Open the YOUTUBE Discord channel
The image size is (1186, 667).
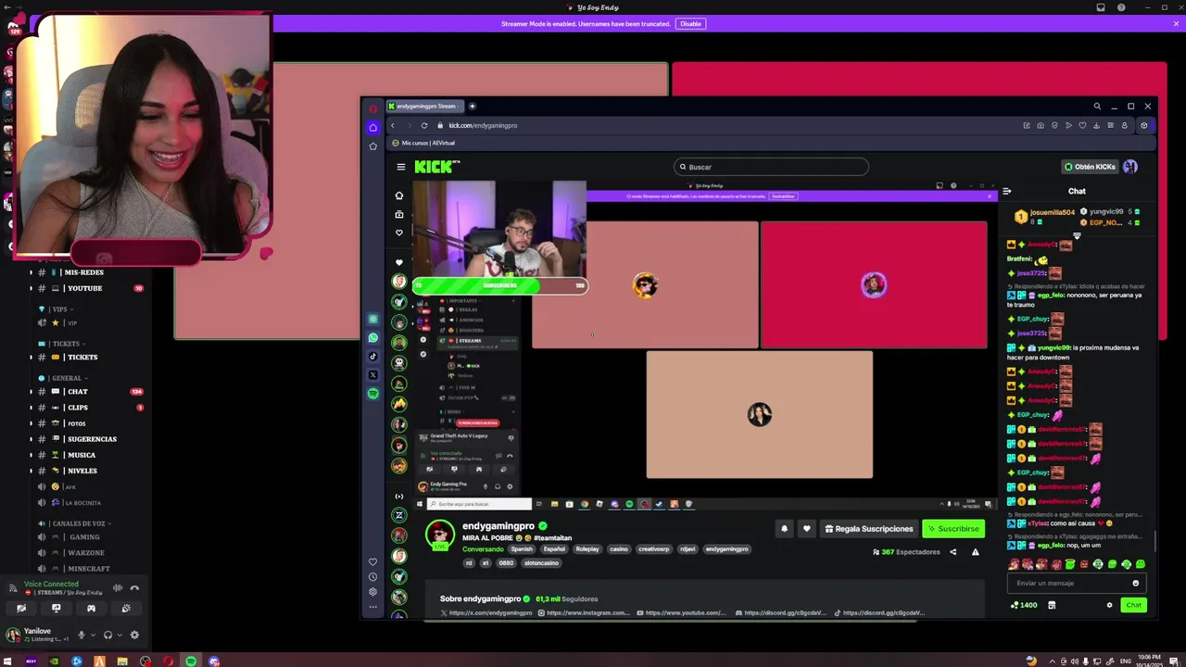(x=85, y=288)
